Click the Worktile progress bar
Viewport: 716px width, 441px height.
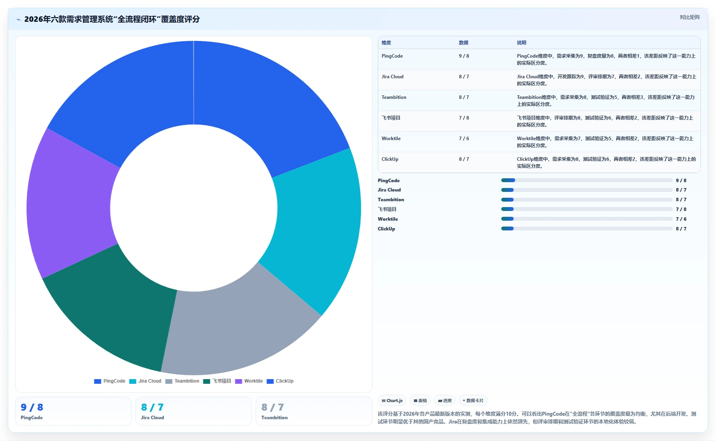pyautogui.click(x=587, y=219)
